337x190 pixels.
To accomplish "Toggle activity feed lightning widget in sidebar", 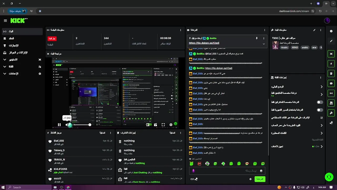I will [x=331, y=64].
